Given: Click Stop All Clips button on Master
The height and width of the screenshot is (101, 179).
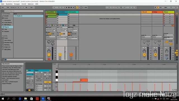Looking at the screenshot, I should click(164, 25).
